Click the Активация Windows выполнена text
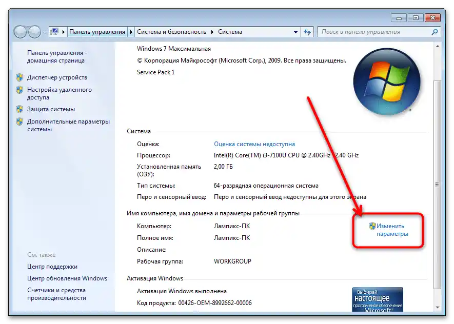The width and height of the screenshot is (454, 324). click(182, 291)
